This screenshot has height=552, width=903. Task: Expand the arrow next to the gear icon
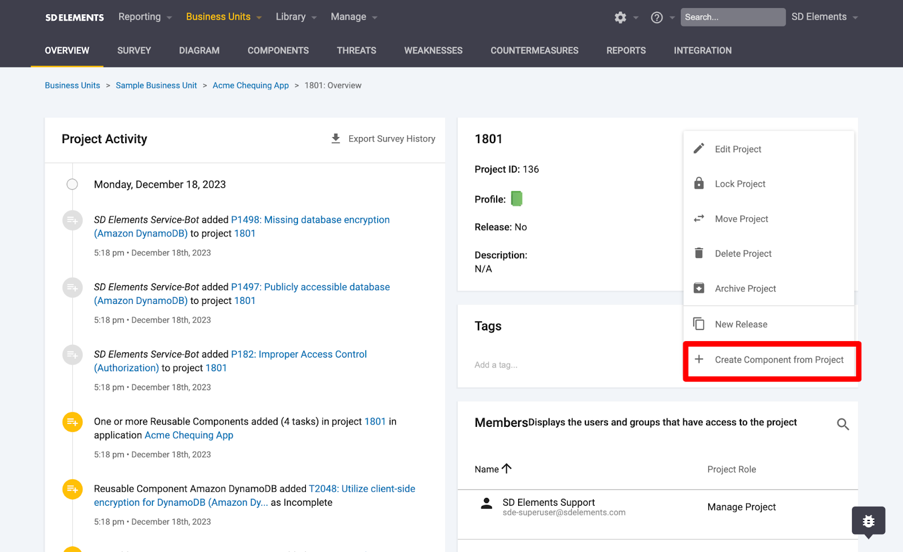coord(636,18)
